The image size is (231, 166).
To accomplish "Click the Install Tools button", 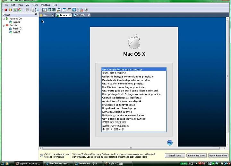I will click(175, 155).
